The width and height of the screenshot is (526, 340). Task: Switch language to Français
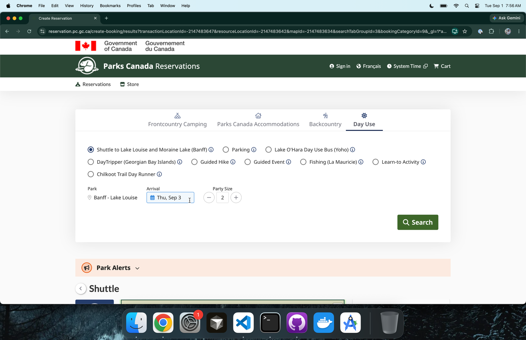tap(369, 66)
